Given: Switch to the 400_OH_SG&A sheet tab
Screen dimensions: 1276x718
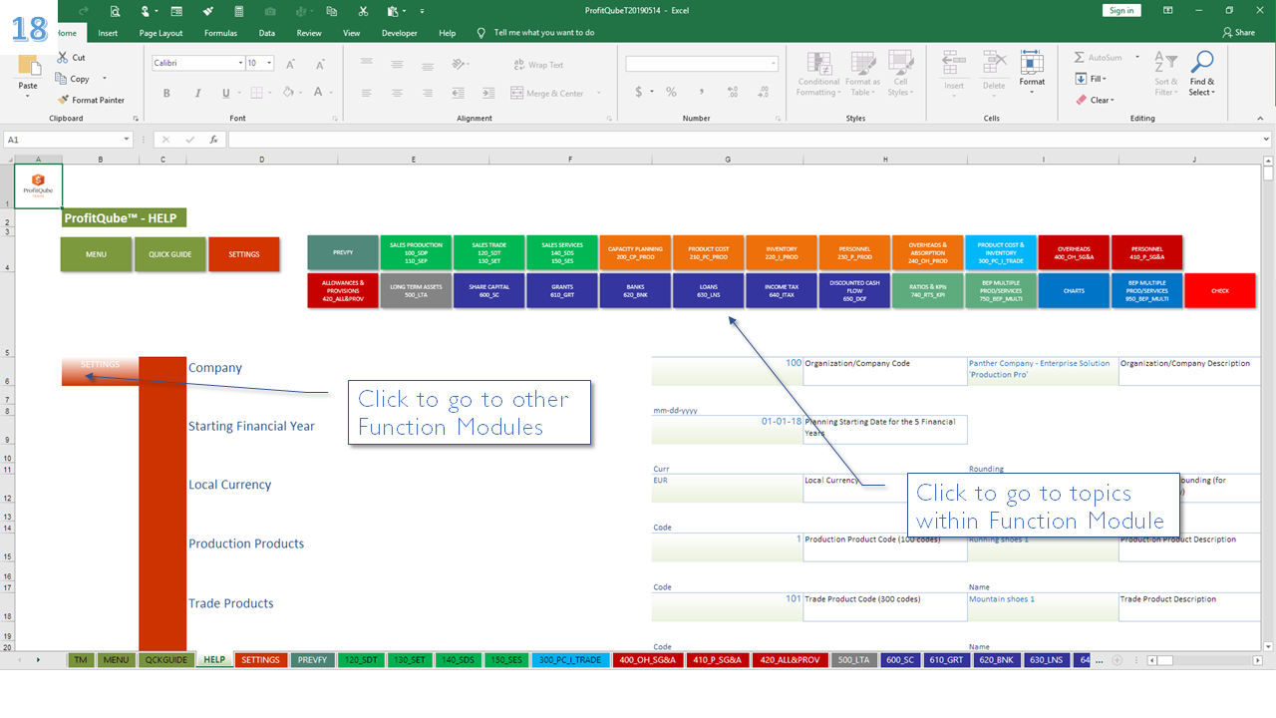Looking at the screenshot, I should click(646, 660).
